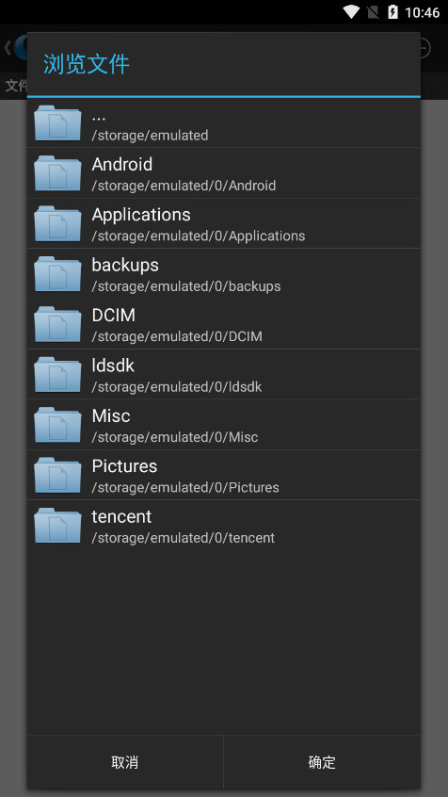Tap the backups folder icon
The height and width of the screenshot is (797, 448).
click(57, 274)
